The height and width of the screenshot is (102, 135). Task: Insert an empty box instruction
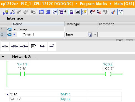coord(33,46)
